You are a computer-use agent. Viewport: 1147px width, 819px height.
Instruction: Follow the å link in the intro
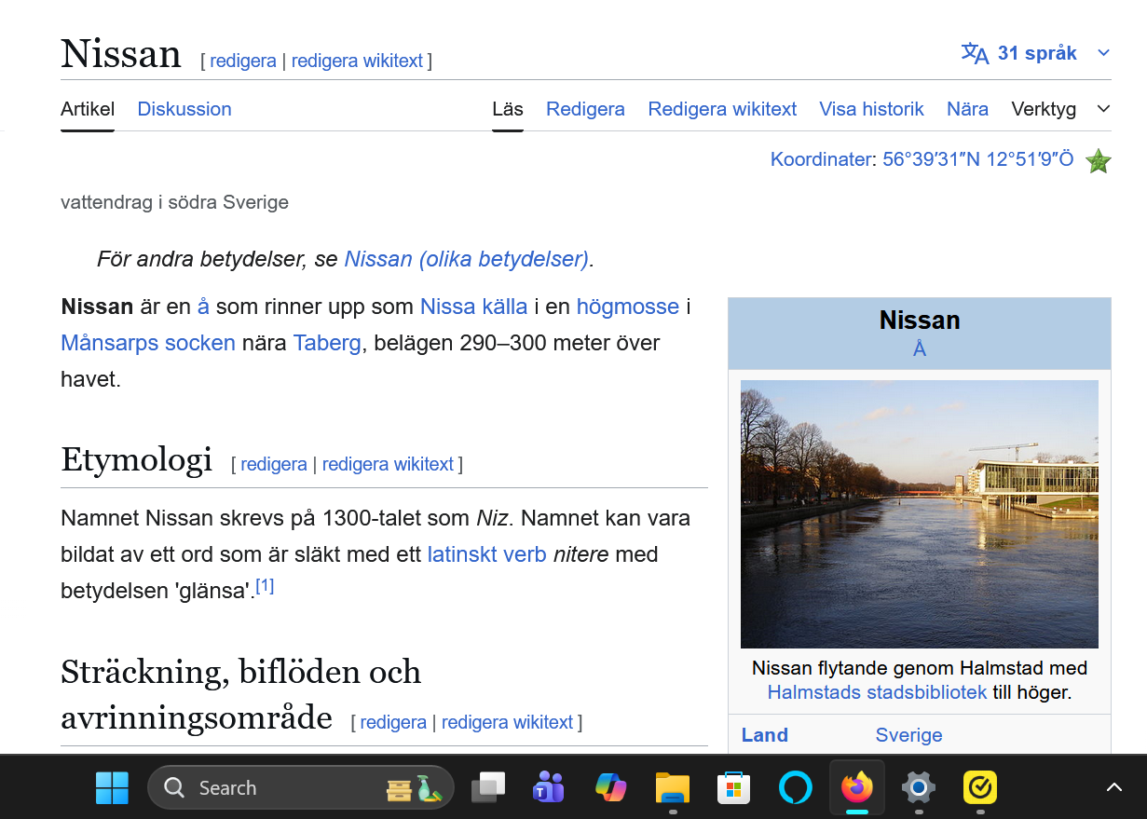(203, 307)
